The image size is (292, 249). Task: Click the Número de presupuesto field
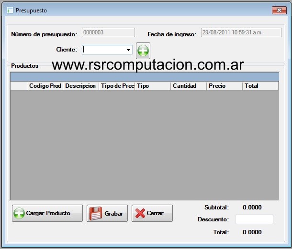coord(108,32)
